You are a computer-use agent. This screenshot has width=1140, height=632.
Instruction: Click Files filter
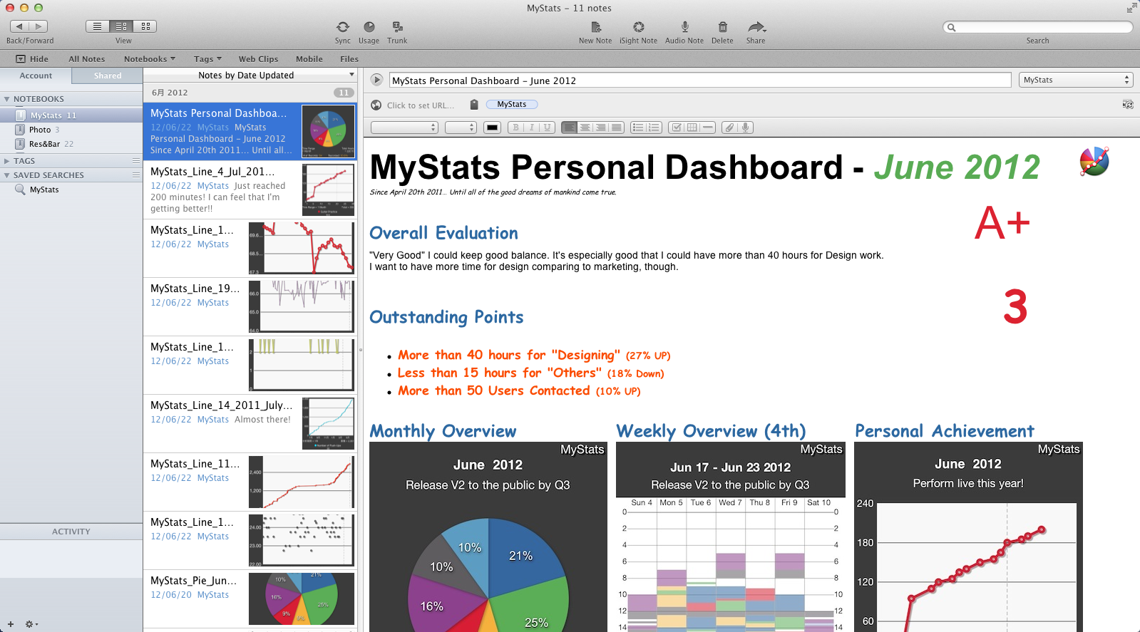pos(349,59)
